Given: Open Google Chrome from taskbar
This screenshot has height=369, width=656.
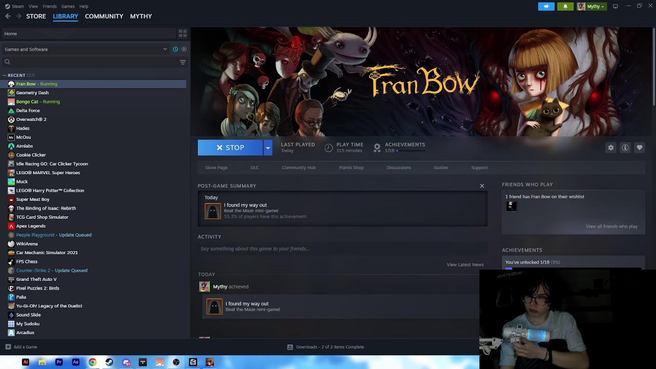Looking at the screenshot, I should tap(92, 362).
